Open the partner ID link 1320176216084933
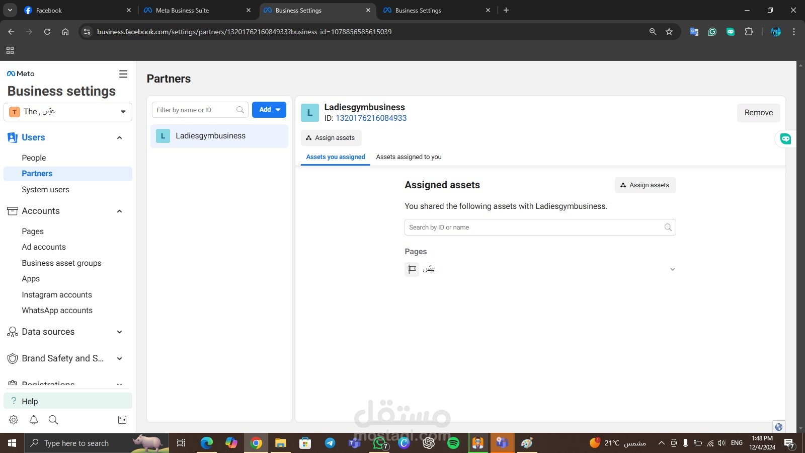This screenshot has height=453, width=805. pyautogui.click(x=371, y=118)
